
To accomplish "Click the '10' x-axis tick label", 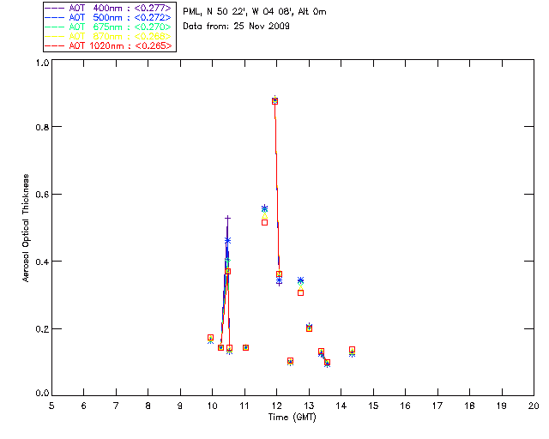I will (212, 406).
